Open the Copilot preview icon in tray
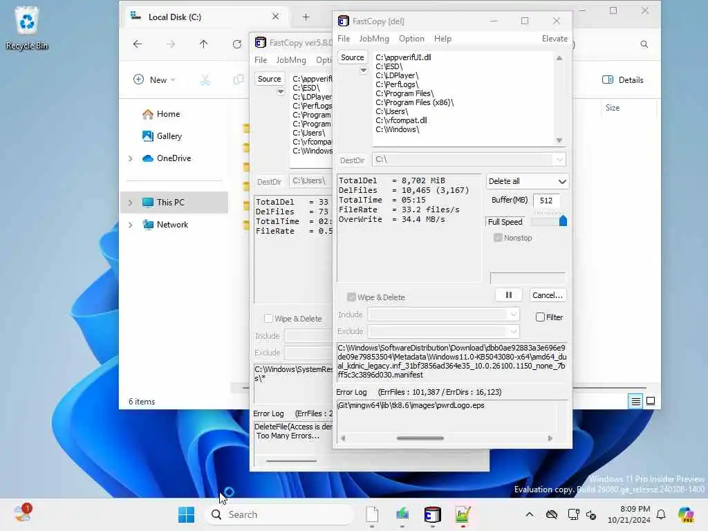 pos(686,514)
